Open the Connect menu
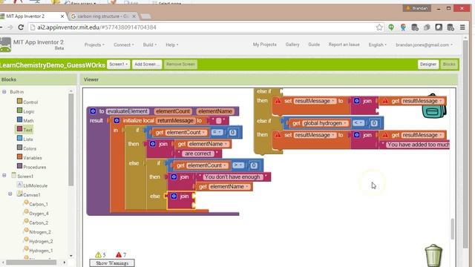Screen dimensions: 475x267 tap(124, 44)
